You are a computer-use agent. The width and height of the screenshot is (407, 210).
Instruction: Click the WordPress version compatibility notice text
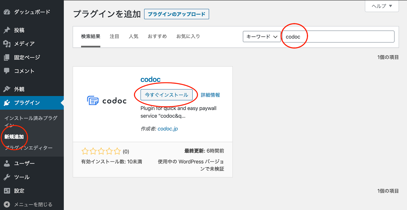point(191,165)
